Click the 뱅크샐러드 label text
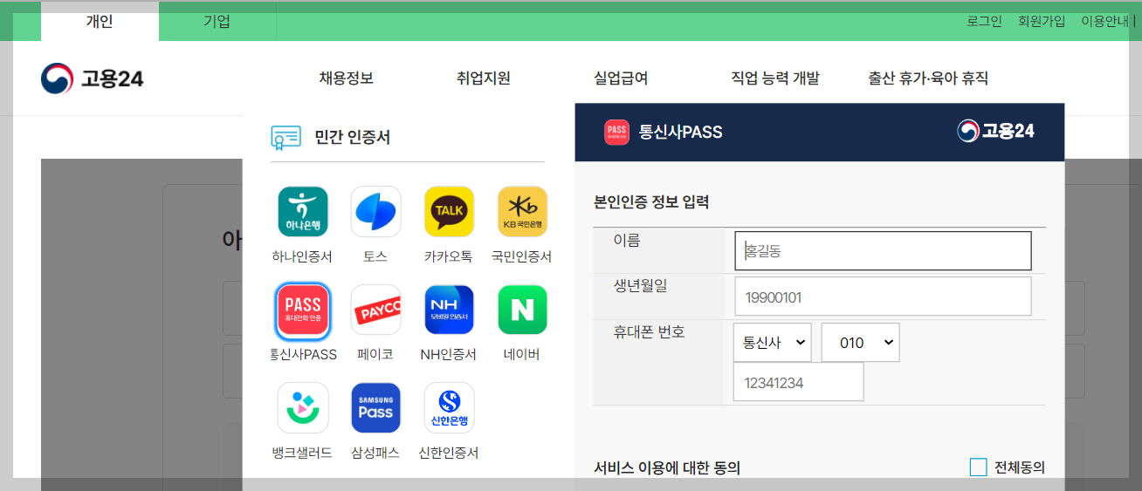The image size is (1142, 491). [x=302, y=453]
